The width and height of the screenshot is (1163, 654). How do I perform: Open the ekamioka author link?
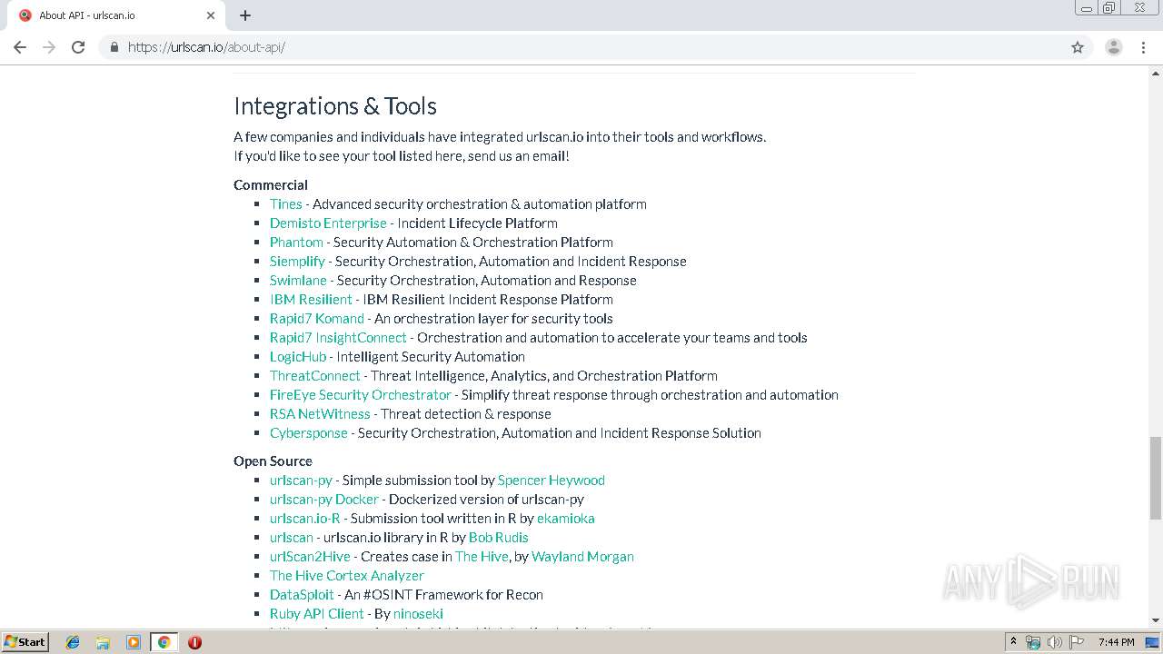click(566, 519)
